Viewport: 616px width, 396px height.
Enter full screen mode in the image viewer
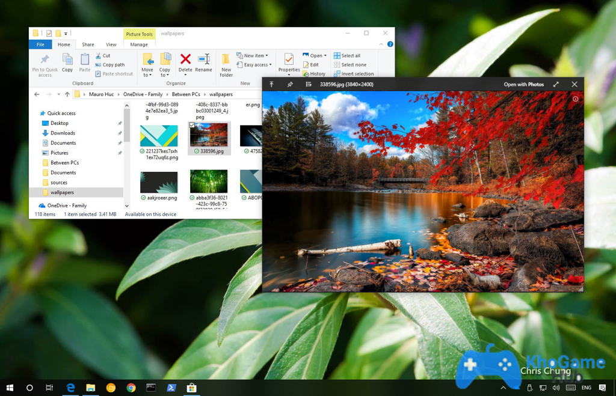pos(556,84)
